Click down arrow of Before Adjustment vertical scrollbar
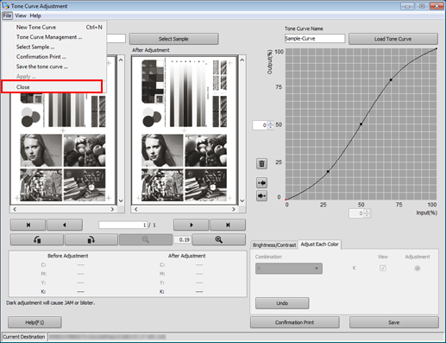Screen dimensions: 446x343 coord(121,200)
